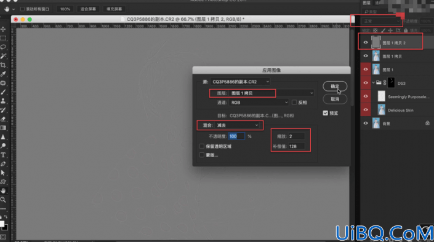The image size is (434, 242).
Task: Select the Brush tool
Action: point(3,92)
